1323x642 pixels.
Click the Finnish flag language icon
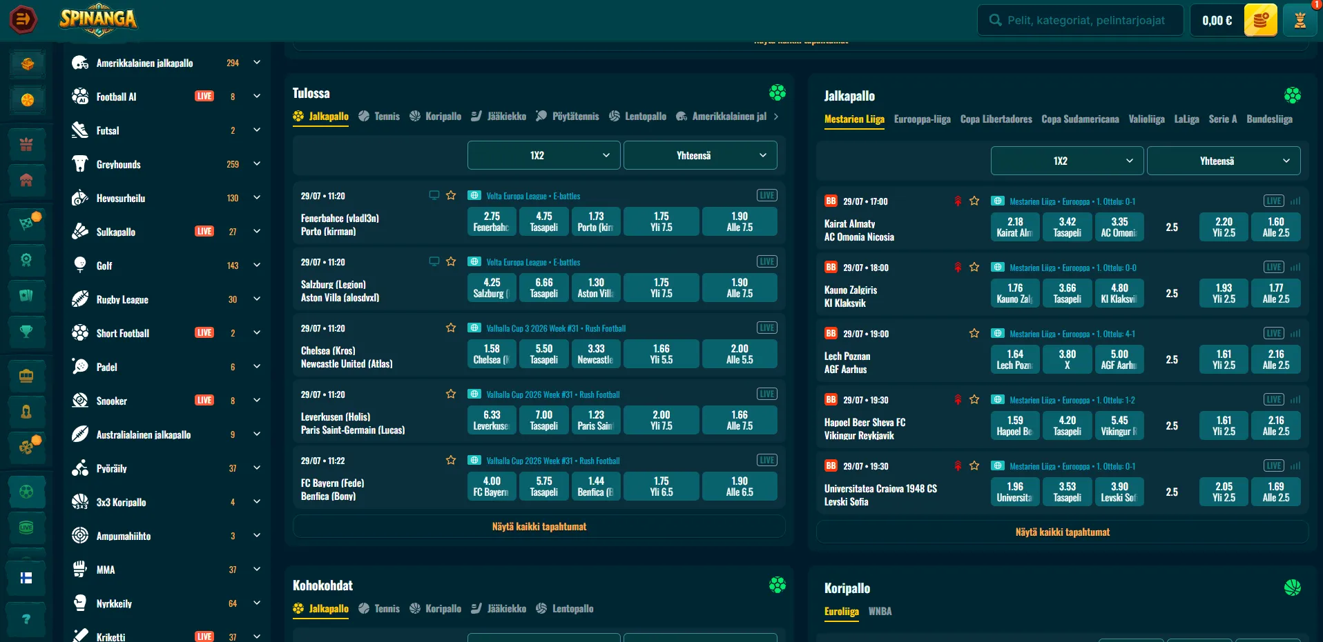[x=26, y=578]
